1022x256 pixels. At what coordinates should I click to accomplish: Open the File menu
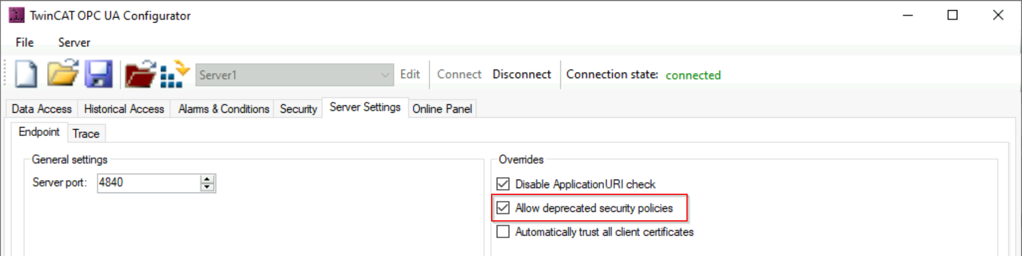point(24,42)
